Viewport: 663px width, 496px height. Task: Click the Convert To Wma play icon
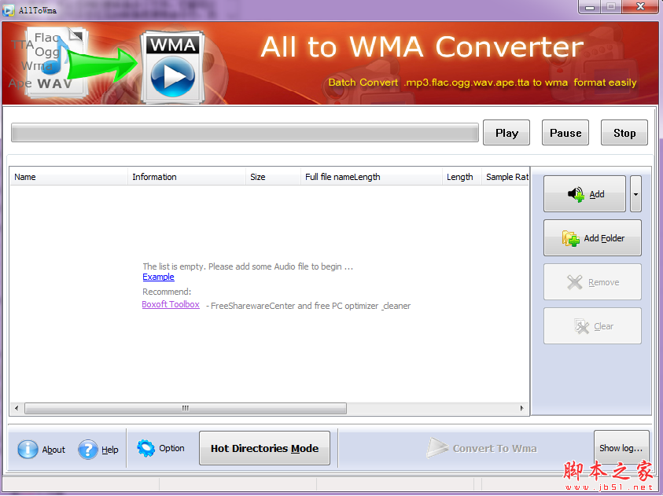click(436, 448)
